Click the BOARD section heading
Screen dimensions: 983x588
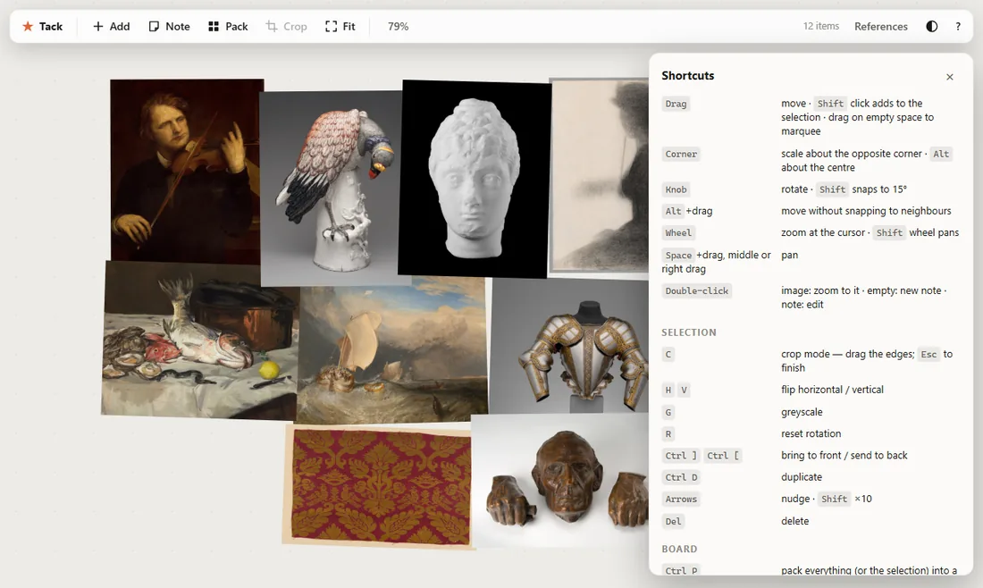coord(679,549)
